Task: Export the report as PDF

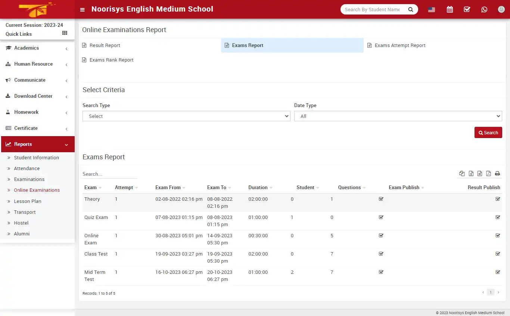Action: 489,173
